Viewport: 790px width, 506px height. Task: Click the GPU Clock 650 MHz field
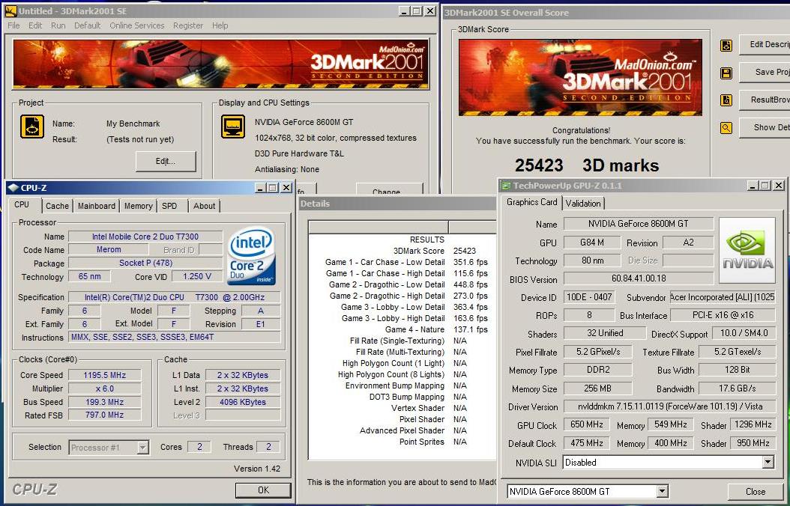tap(586, 424)
